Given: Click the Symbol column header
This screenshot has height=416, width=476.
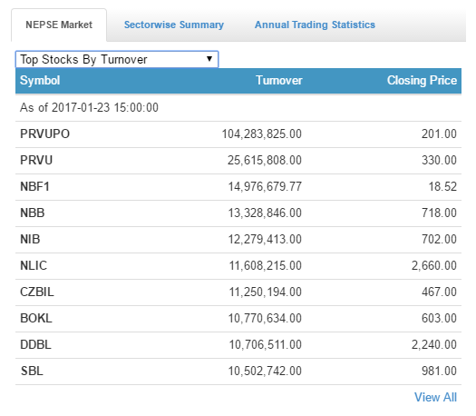Looking at the screenshot, I should click(40, 81).
